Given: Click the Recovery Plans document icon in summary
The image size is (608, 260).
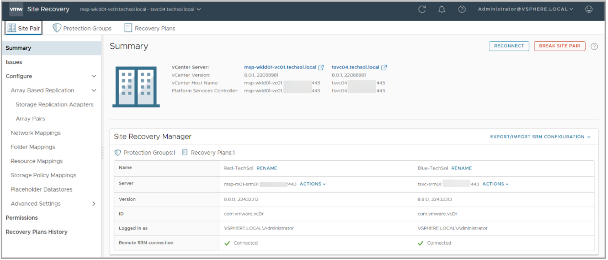Looking at the screenshot, I should click(x=185, y=152).
